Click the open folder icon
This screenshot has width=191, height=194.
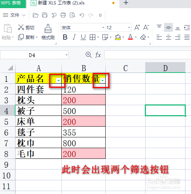pyautogui.click(x=35, y=15)
